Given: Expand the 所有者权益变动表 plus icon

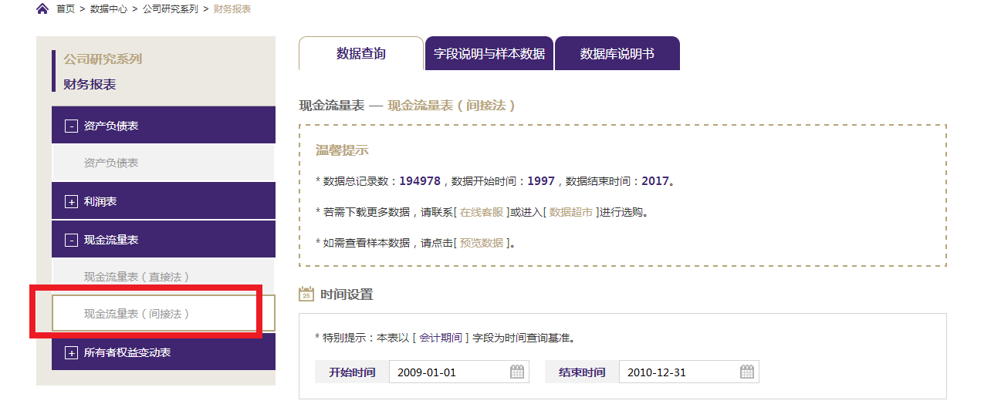Looking at the screenshot, I should coord(71,353).
